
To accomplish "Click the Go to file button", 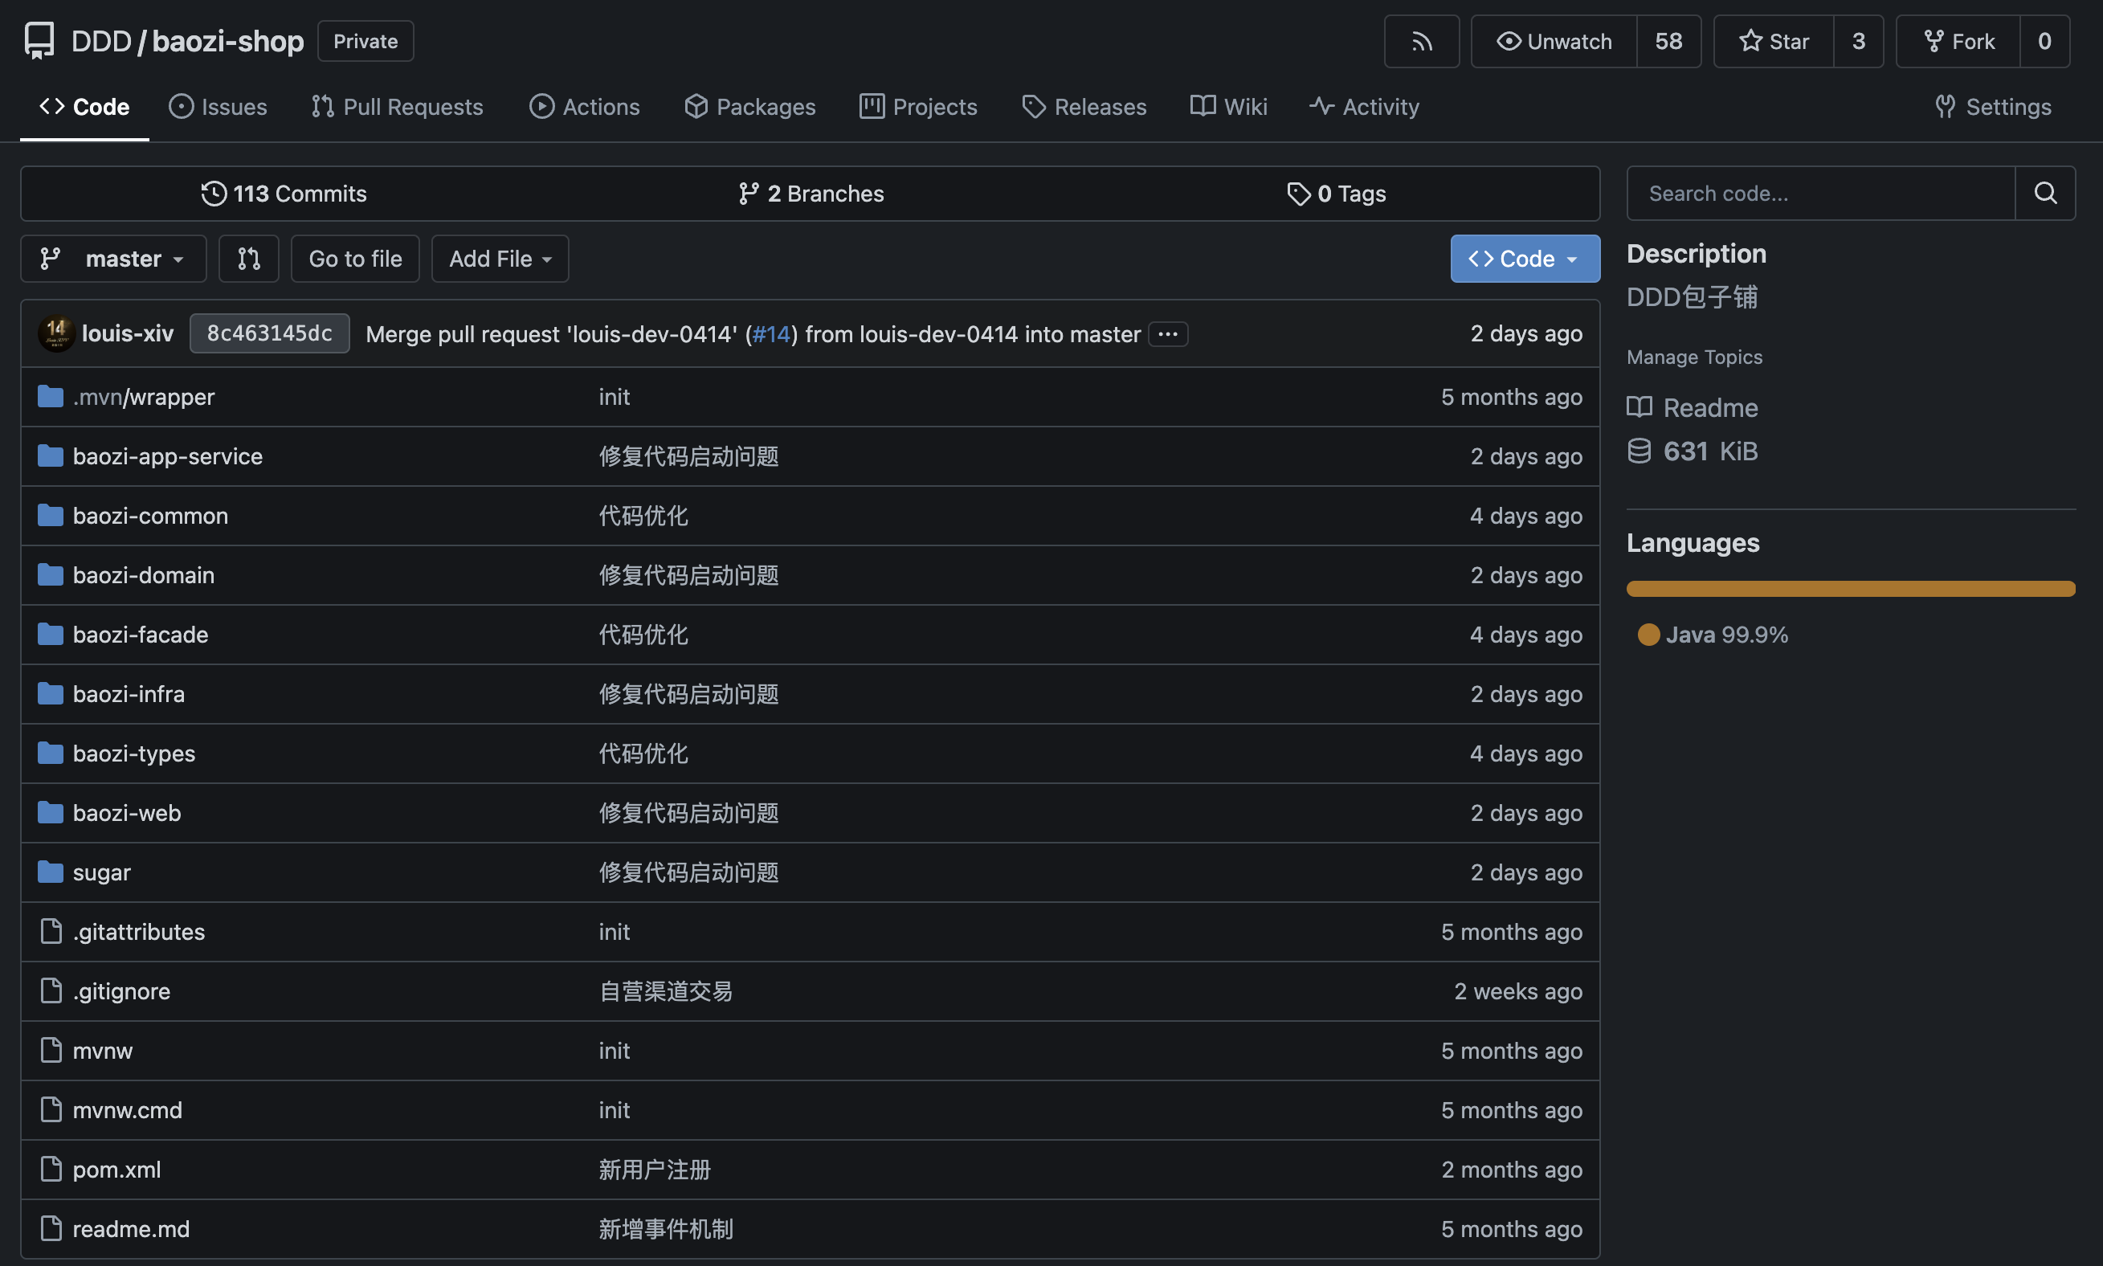I will [355, 259].
